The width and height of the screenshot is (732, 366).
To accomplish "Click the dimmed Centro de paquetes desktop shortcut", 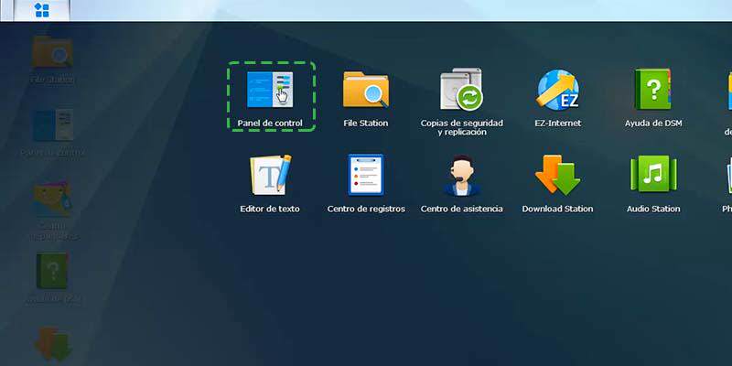I will pyautogui.click(x=53, y=211).
